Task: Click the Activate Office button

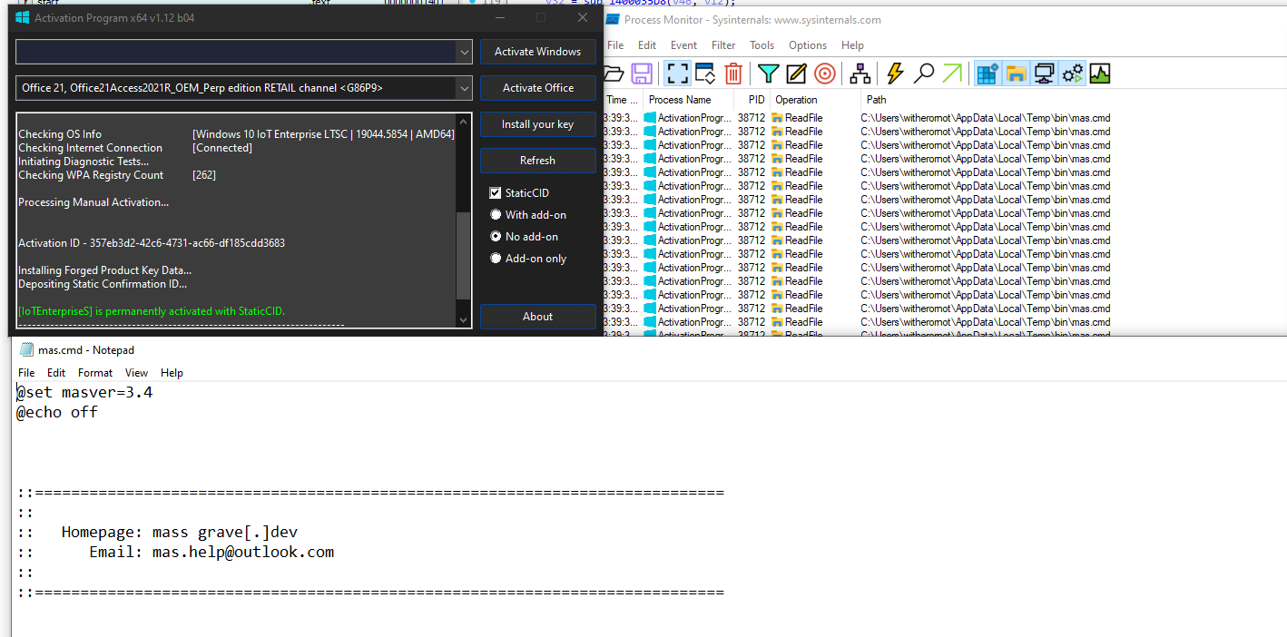Action: (x=537, y=88)
